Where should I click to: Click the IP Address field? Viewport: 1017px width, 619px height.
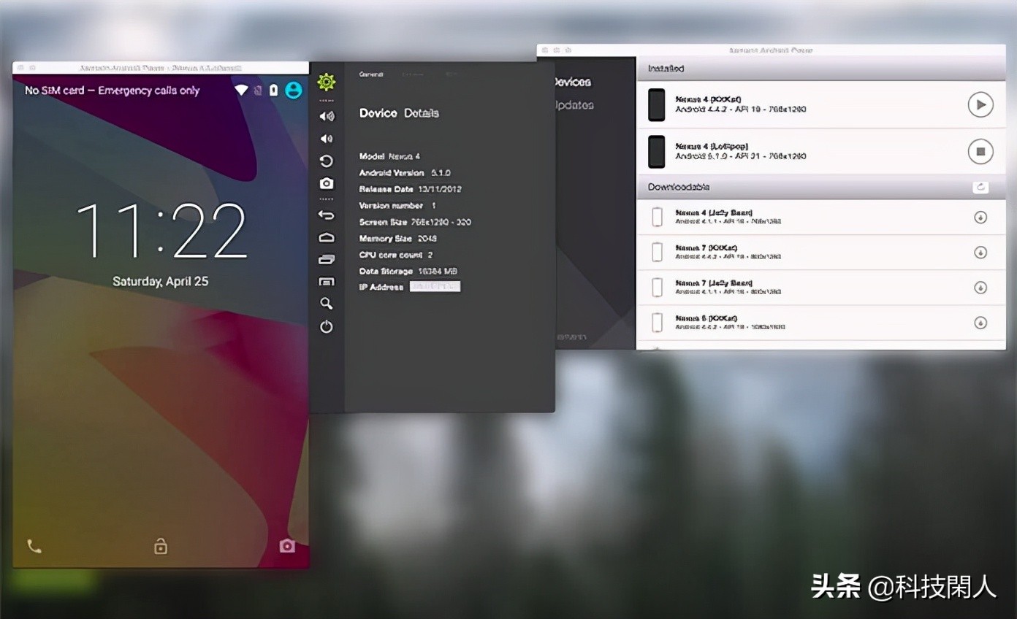(x=435, y=287)
